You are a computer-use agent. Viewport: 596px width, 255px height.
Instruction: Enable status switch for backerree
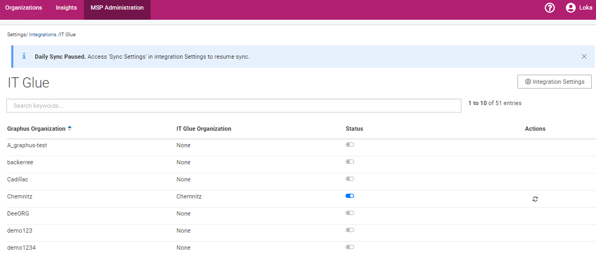click(x=350, y=162)
